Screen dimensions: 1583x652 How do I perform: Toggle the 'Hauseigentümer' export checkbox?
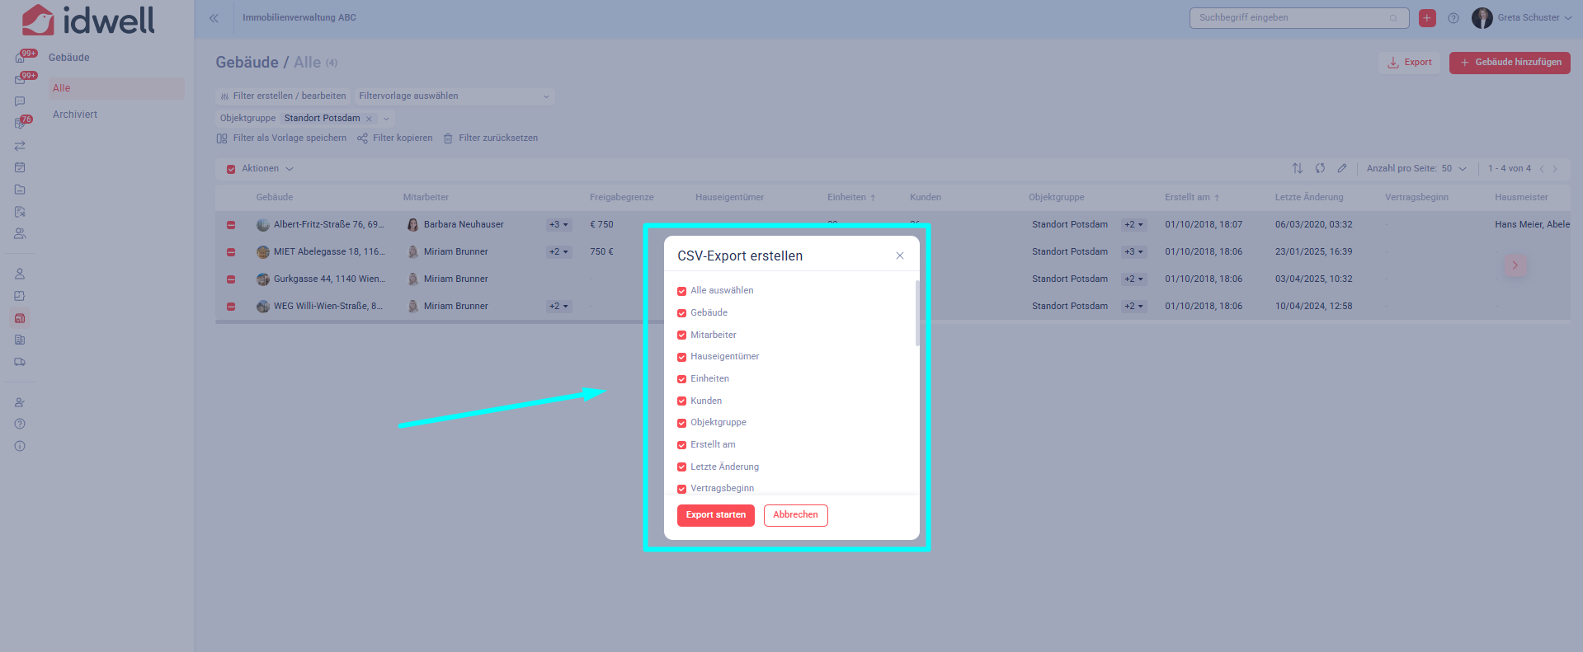pyautogui.click(x=681, y=357)
